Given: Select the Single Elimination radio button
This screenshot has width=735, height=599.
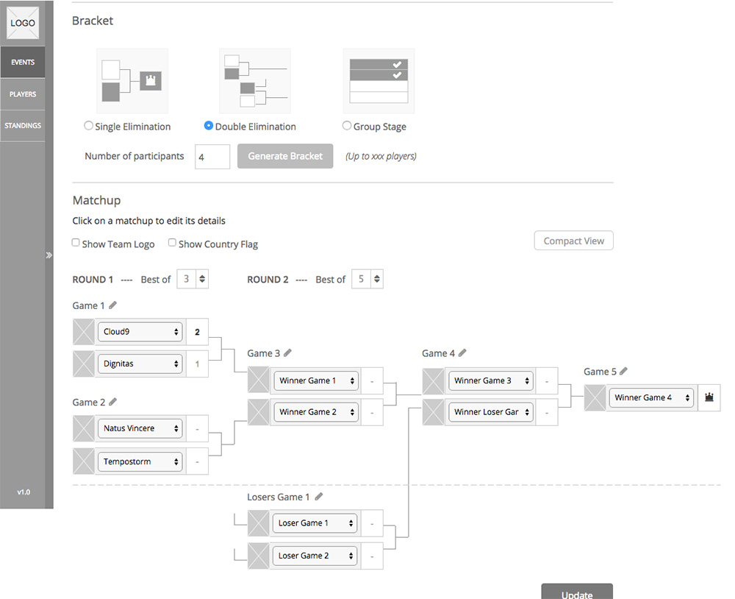Looking at the screenshot, I should (x=88, y=125).
